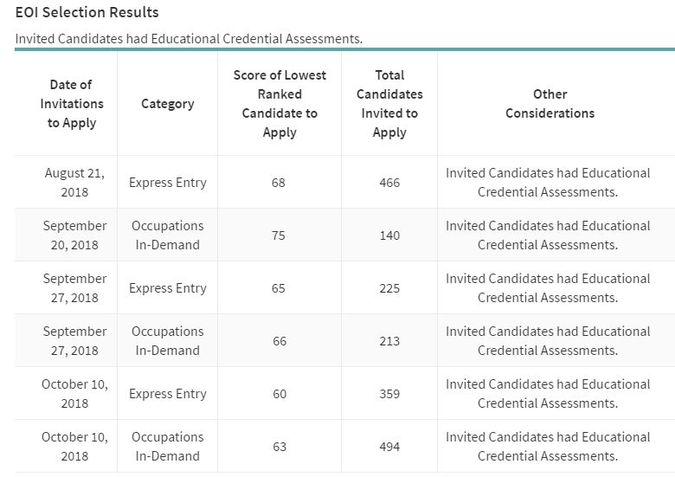Click Score of Lowest Ranked Candidate header
The image size is (675, 477).
click(280, 104)
